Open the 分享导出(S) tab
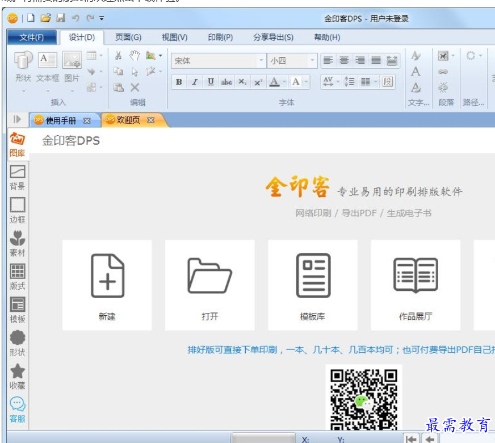This screenshot has width=495, height=443. 274,37
